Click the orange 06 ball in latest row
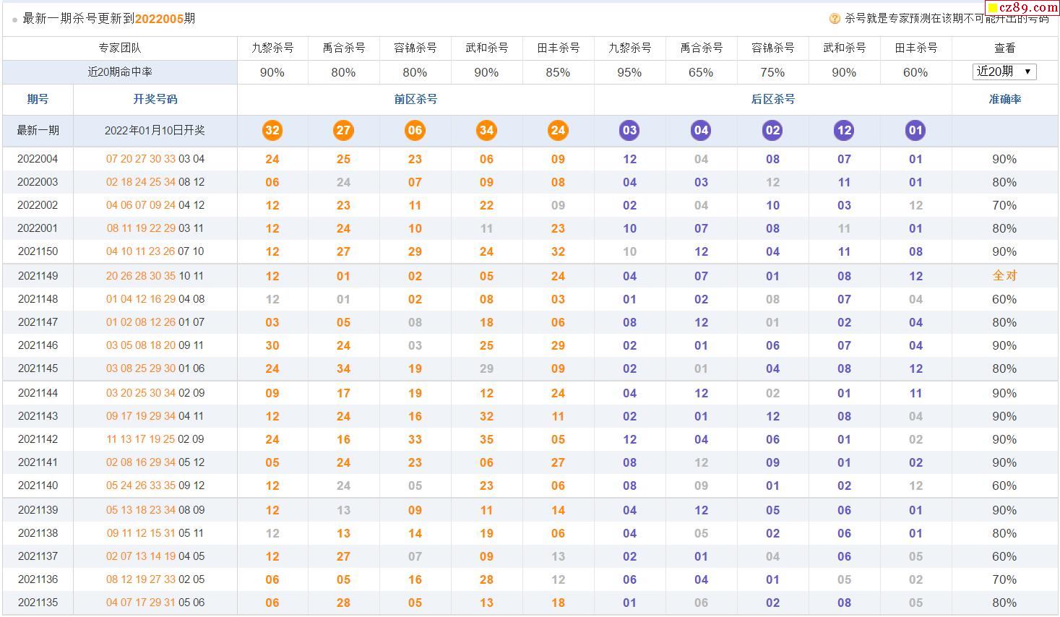The height and width of the screenshot is (617, 1060). [x=415, y=131]
